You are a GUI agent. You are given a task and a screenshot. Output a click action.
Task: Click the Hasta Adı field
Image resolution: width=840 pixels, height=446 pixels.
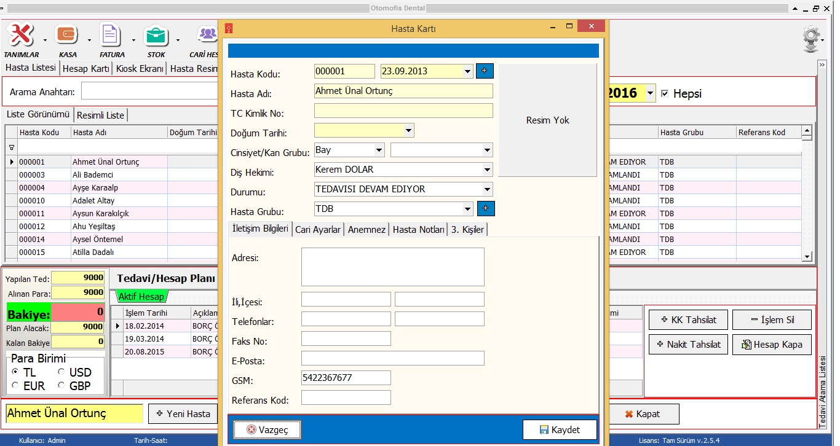(403, 91)
